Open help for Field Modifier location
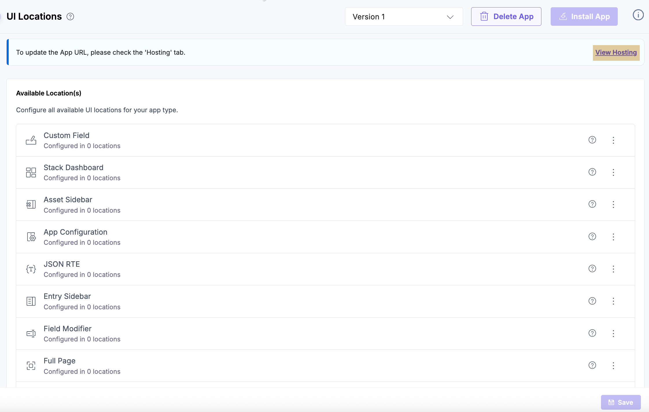Screen dimensions: 649x412 pyautogui.click(x=592, y=333)
